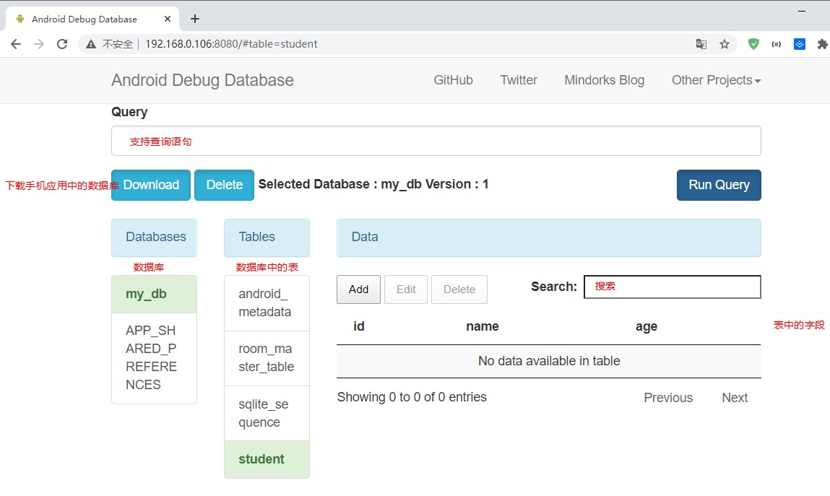Close the Android Debug Database tab
This screenshot has width=830, height=496.
pos(168,19)
